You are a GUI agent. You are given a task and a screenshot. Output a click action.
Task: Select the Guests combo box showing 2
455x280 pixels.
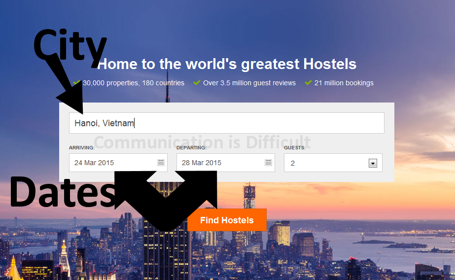tap(333, 163)
